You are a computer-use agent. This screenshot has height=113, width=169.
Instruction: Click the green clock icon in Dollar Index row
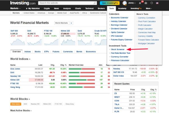click(x=157, y=76)
